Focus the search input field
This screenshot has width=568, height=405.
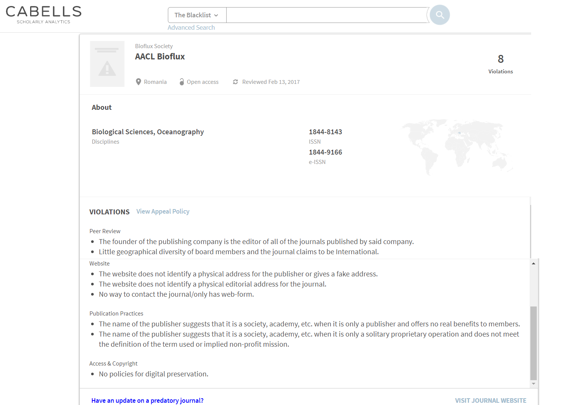click(x=327, y=15)
